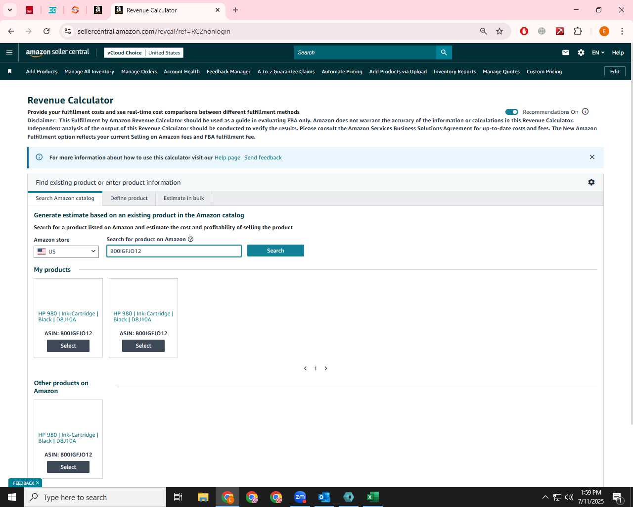Open the header settings gear icon
This screenshot has width=633, height=507.
(581, 52)
